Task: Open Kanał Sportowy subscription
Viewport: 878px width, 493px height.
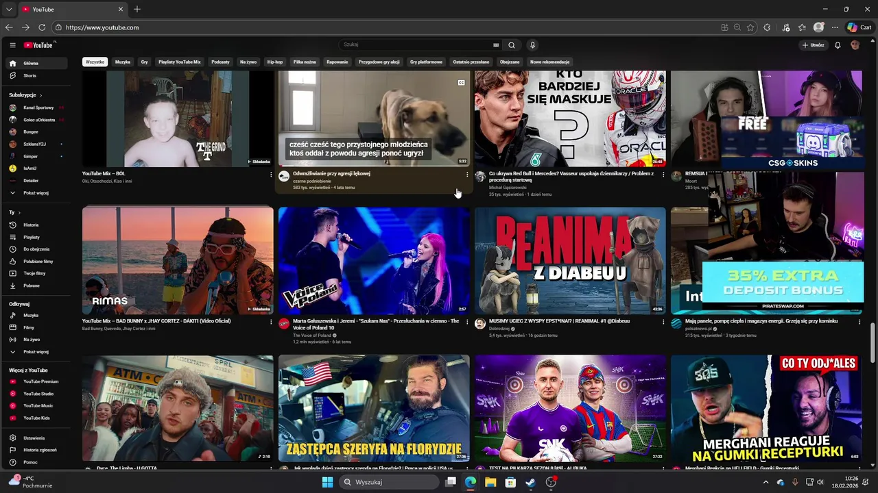Action: (38, 108)
